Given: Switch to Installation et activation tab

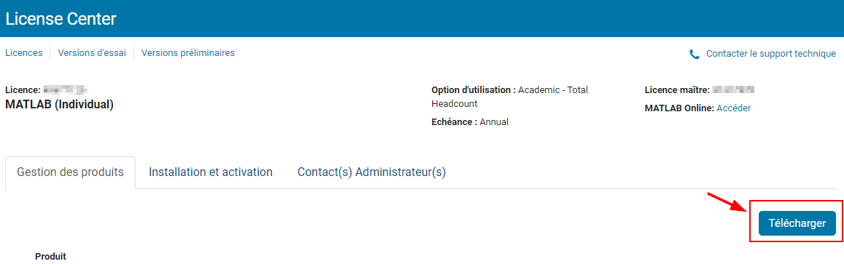Looking at the screenshot, I should pos(211,172).
